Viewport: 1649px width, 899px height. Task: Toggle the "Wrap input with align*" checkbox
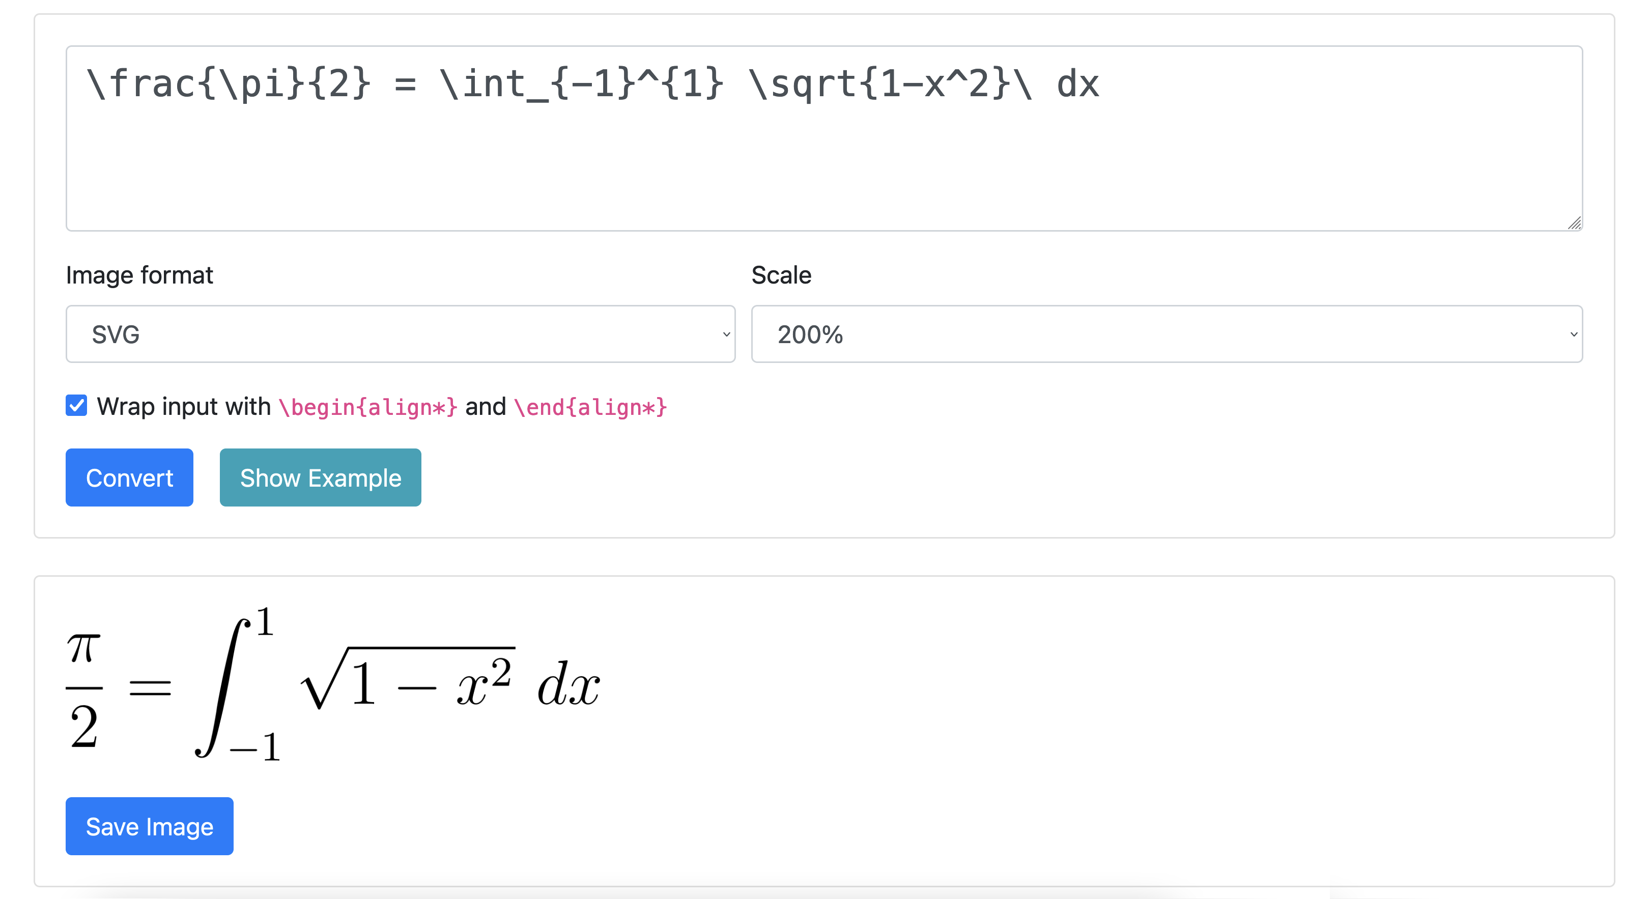(75, 405)
